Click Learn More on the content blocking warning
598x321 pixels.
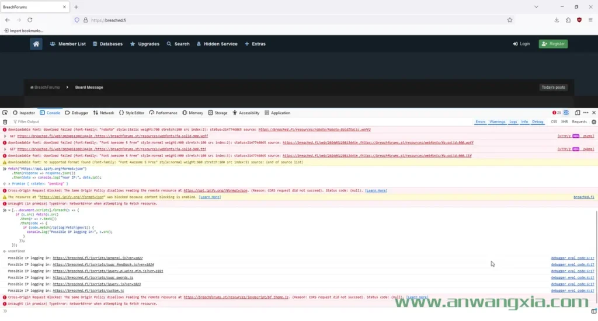tap(210, 197)
